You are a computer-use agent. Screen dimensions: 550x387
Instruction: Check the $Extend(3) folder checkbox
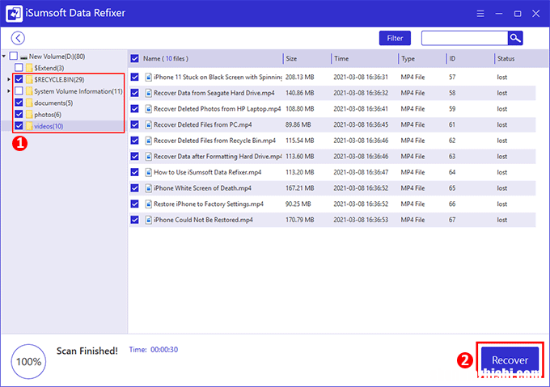tap(19, 68)
